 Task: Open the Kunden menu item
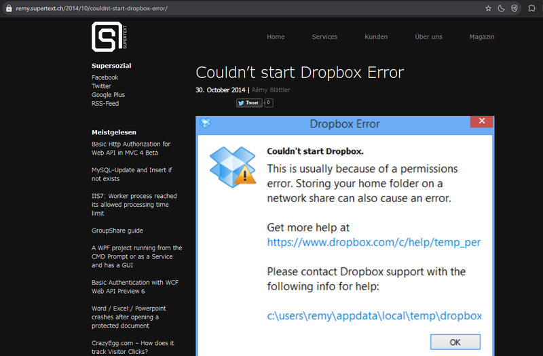coord(376,37)
